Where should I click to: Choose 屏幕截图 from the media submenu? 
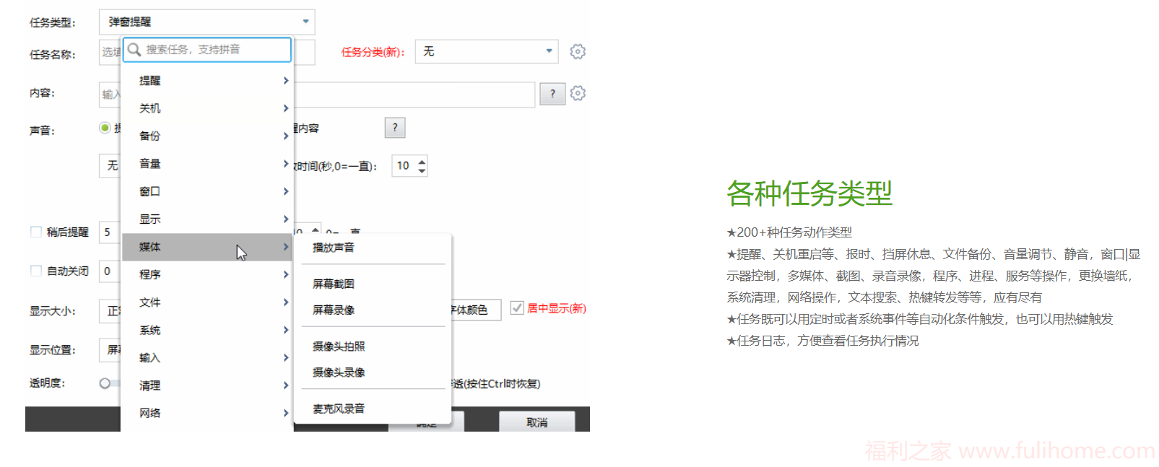click(x=334, y=284)
